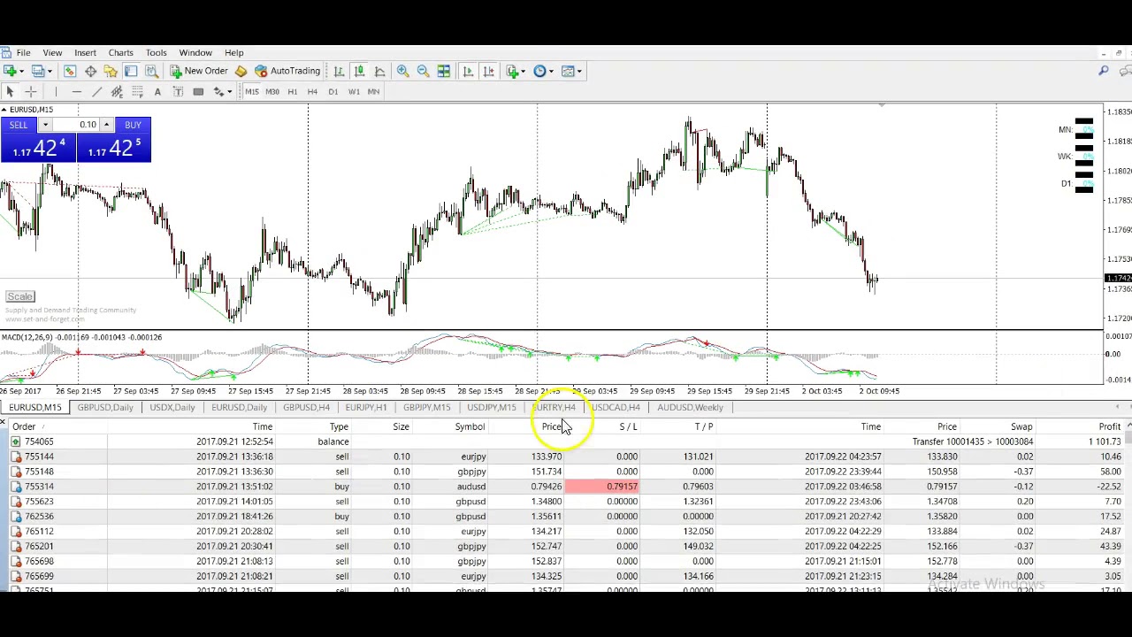The height and width of the screenshot is (637, 1132).
Task: Switch to the GBPUSD,Daily chart tab
Action: tap(105, 407)
